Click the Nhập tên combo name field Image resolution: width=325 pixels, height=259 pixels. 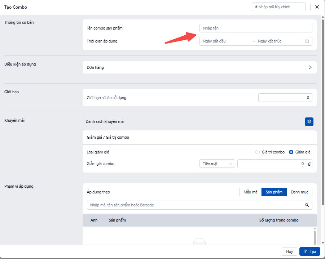(256, 28)
